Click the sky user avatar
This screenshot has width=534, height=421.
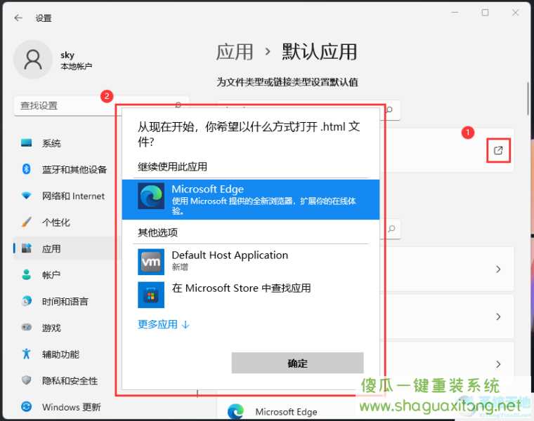pos(33,60)
